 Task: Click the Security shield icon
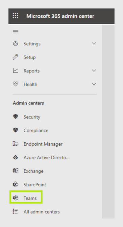[x=16, y=117]
